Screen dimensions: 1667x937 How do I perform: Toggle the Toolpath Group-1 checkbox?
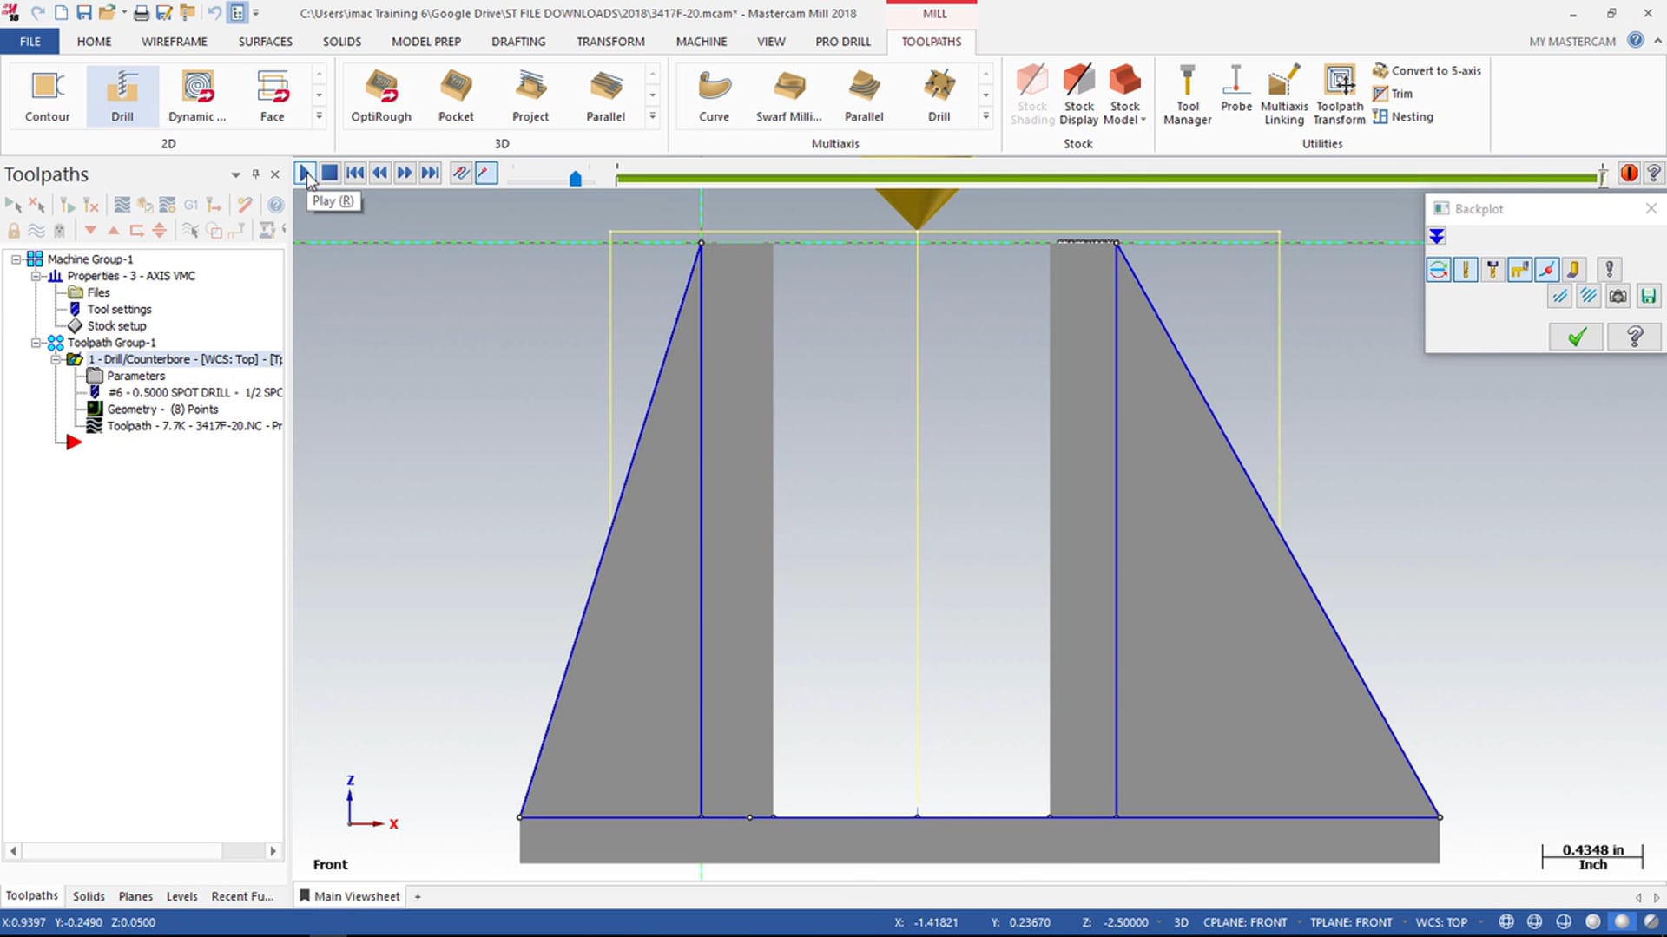point(39,342)
